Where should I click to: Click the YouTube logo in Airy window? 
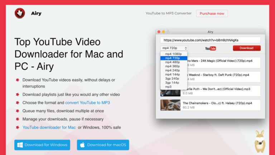211,48
